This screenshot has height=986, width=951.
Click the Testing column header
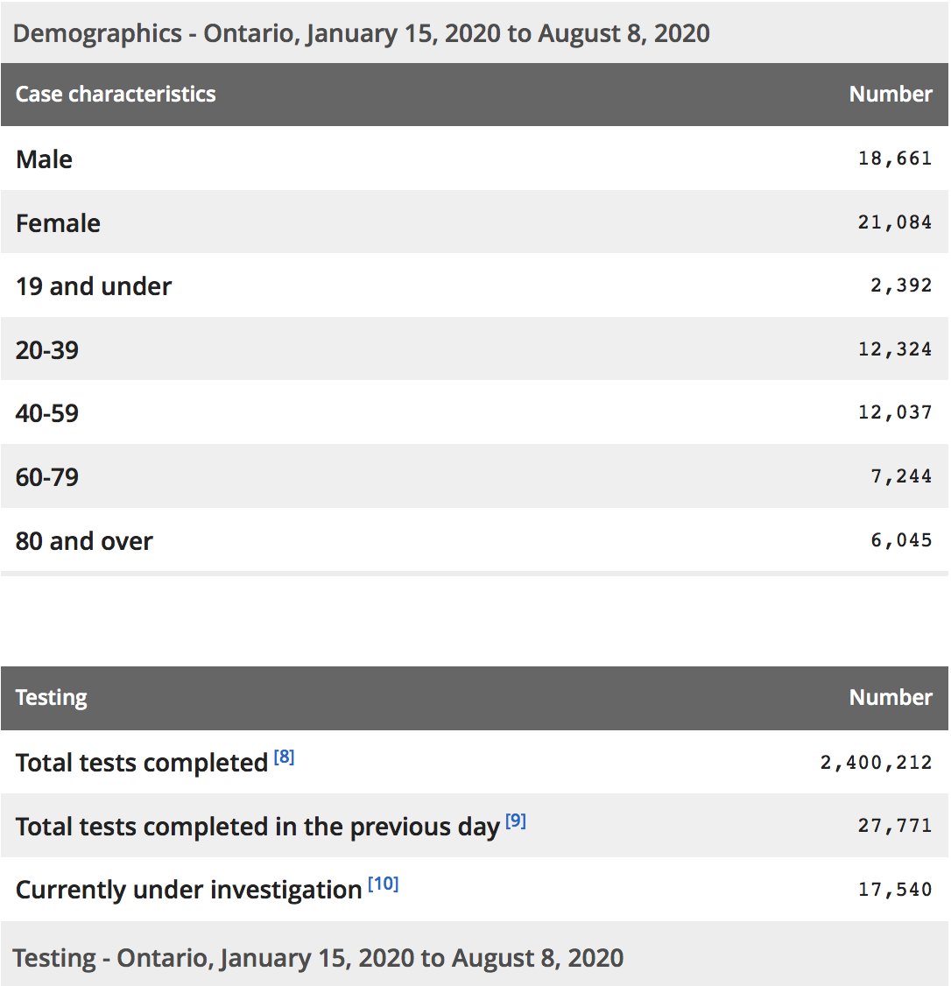[x=52, y=697]
